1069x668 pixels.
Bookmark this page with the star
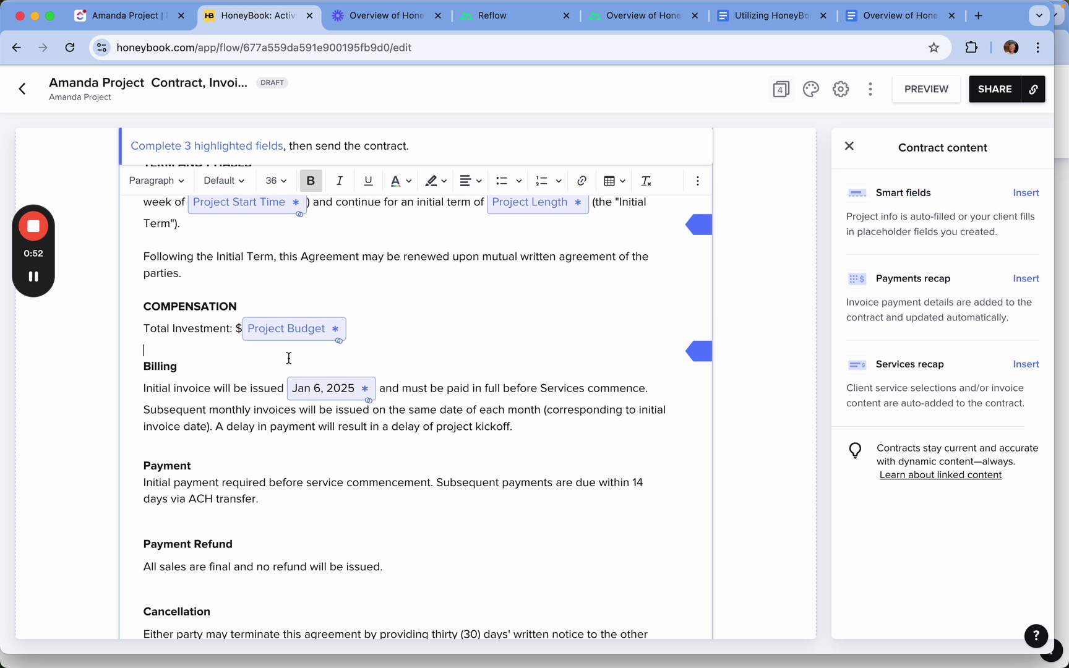(x=934, y=48)
